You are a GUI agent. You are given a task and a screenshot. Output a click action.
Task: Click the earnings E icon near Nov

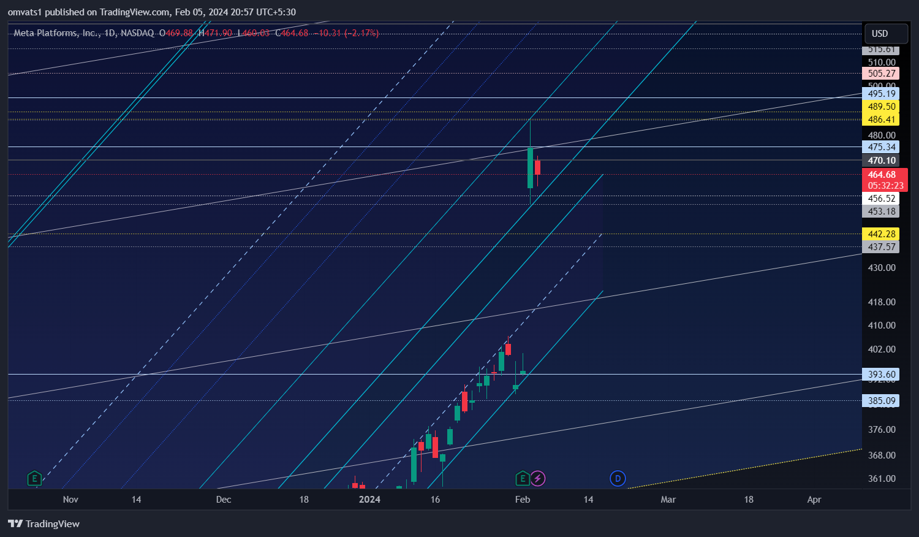point(34,479)
